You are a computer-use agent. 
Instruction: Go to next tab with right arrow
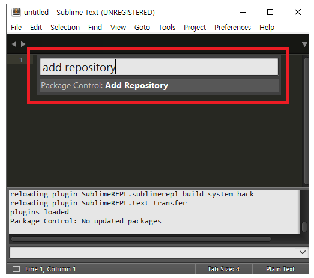pyautogui.click(x=23, y=44)
